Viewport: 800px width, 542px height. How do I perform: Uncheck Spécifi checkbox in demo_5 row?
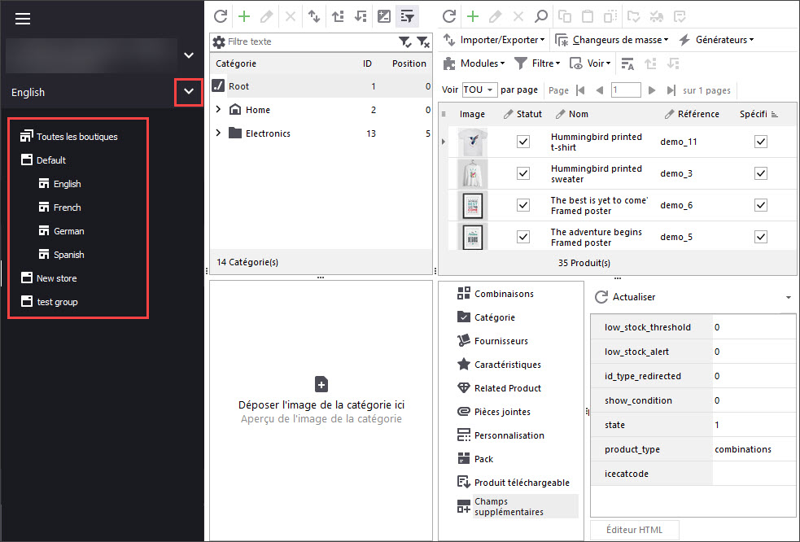(761, 237)
